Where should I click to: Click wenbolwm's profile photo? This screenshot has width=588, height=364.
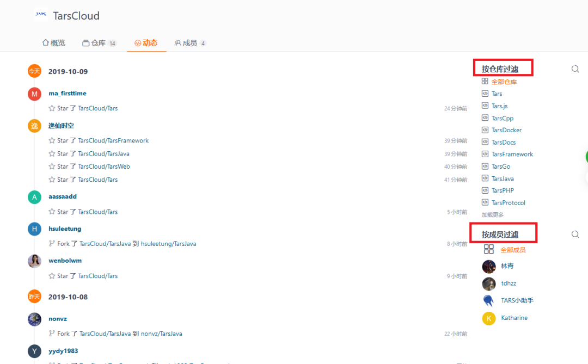[x=34, y=261]
